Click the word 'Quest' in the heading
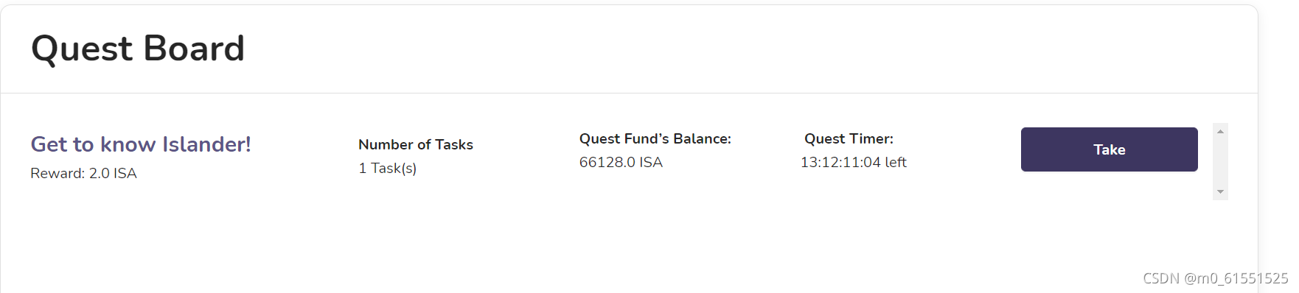 tap(82, 49)
